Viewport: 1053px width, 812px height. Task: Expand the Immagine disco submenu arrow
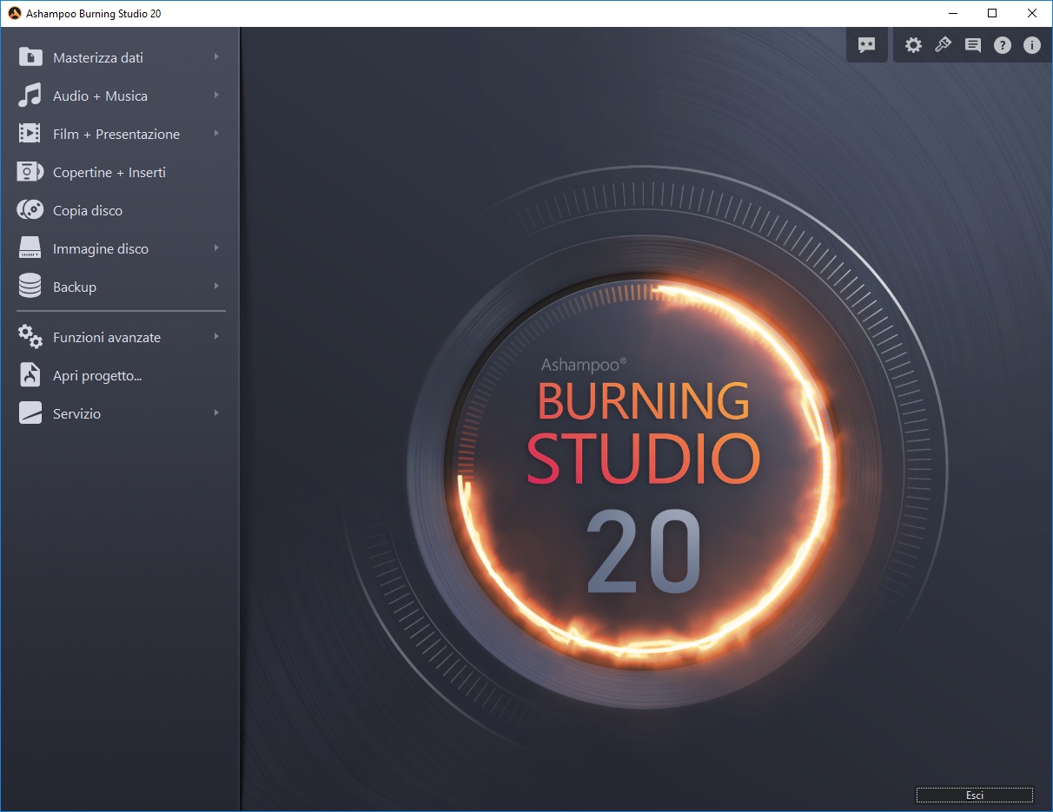(x=216, y=248)
